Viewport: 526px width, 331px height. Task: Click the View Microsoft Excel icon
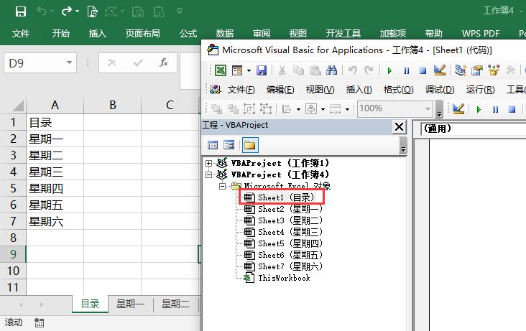tap(221, 70)
